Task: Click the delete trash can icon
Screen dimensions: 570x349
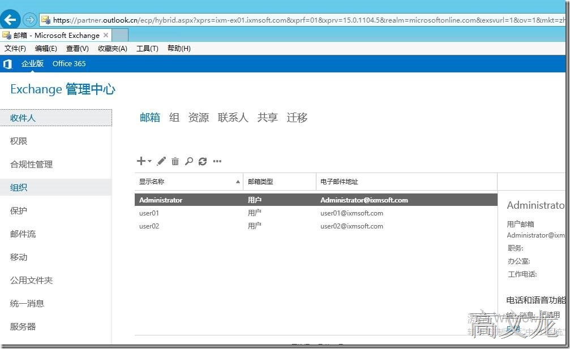Action: coord(175,161)
